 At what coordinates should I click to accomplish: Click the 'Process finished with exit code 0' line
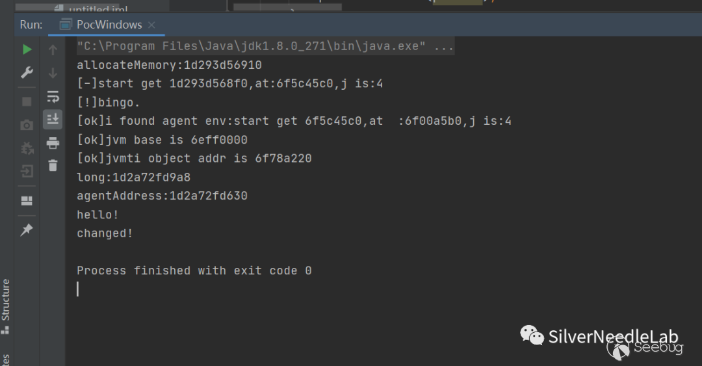[194, 270]
